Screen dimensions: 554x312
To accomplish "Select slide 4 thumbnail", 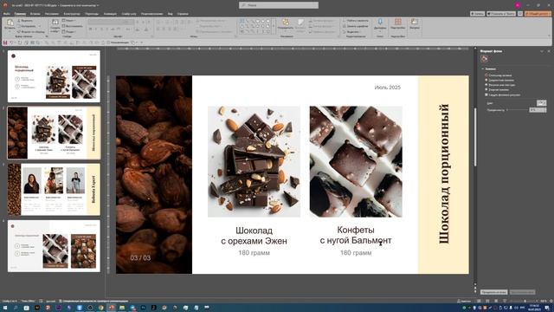I will tap(54, 246).
